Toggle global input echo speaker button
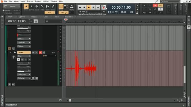 [x=161, y=5]
